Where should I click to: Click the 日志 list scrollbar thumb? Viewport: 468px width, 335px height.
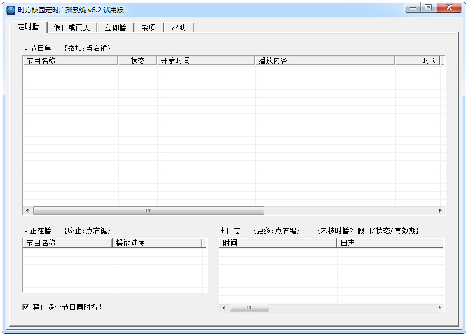click(249, 308)
